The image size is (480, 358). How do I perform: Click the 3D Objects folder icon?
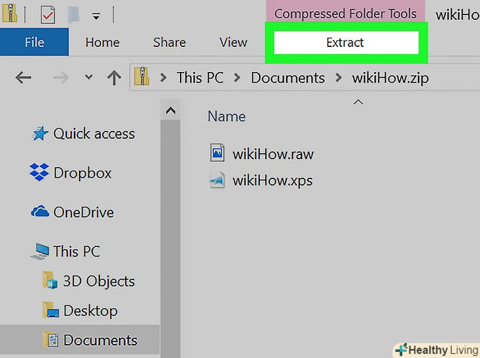(50, 280)
